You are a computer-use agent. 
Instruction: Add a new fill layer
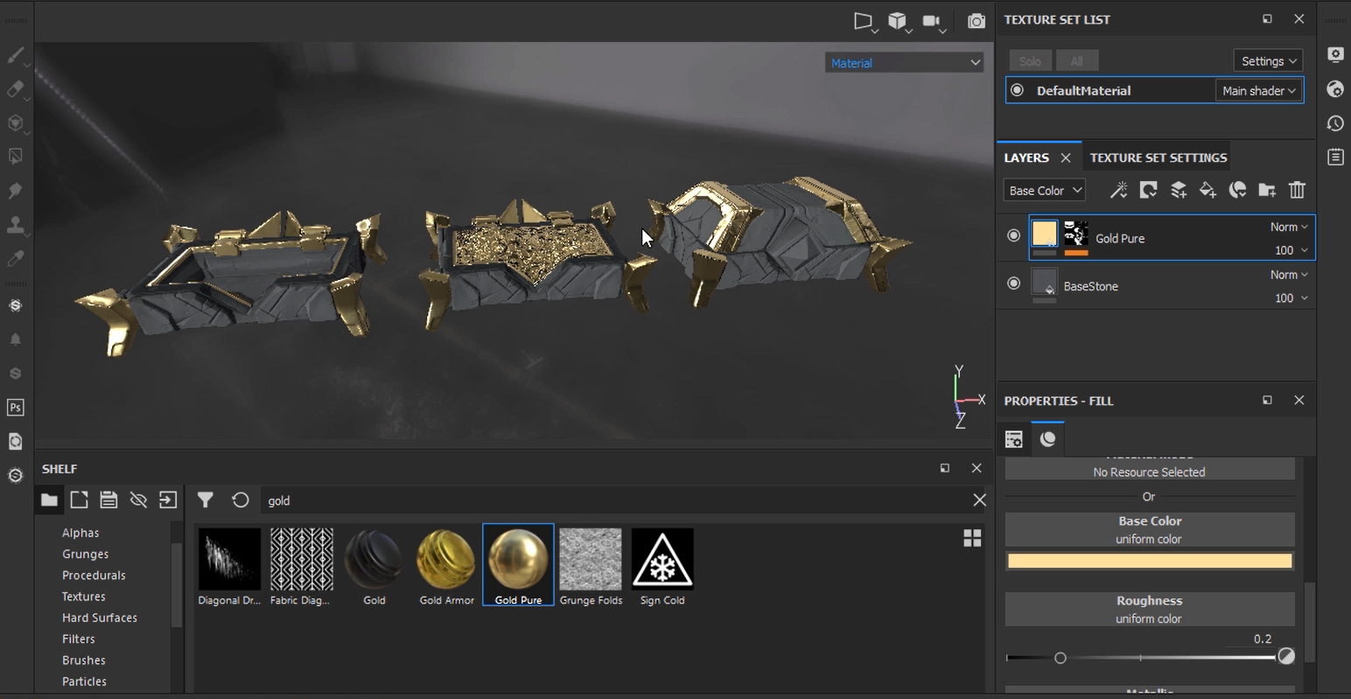1208,190
